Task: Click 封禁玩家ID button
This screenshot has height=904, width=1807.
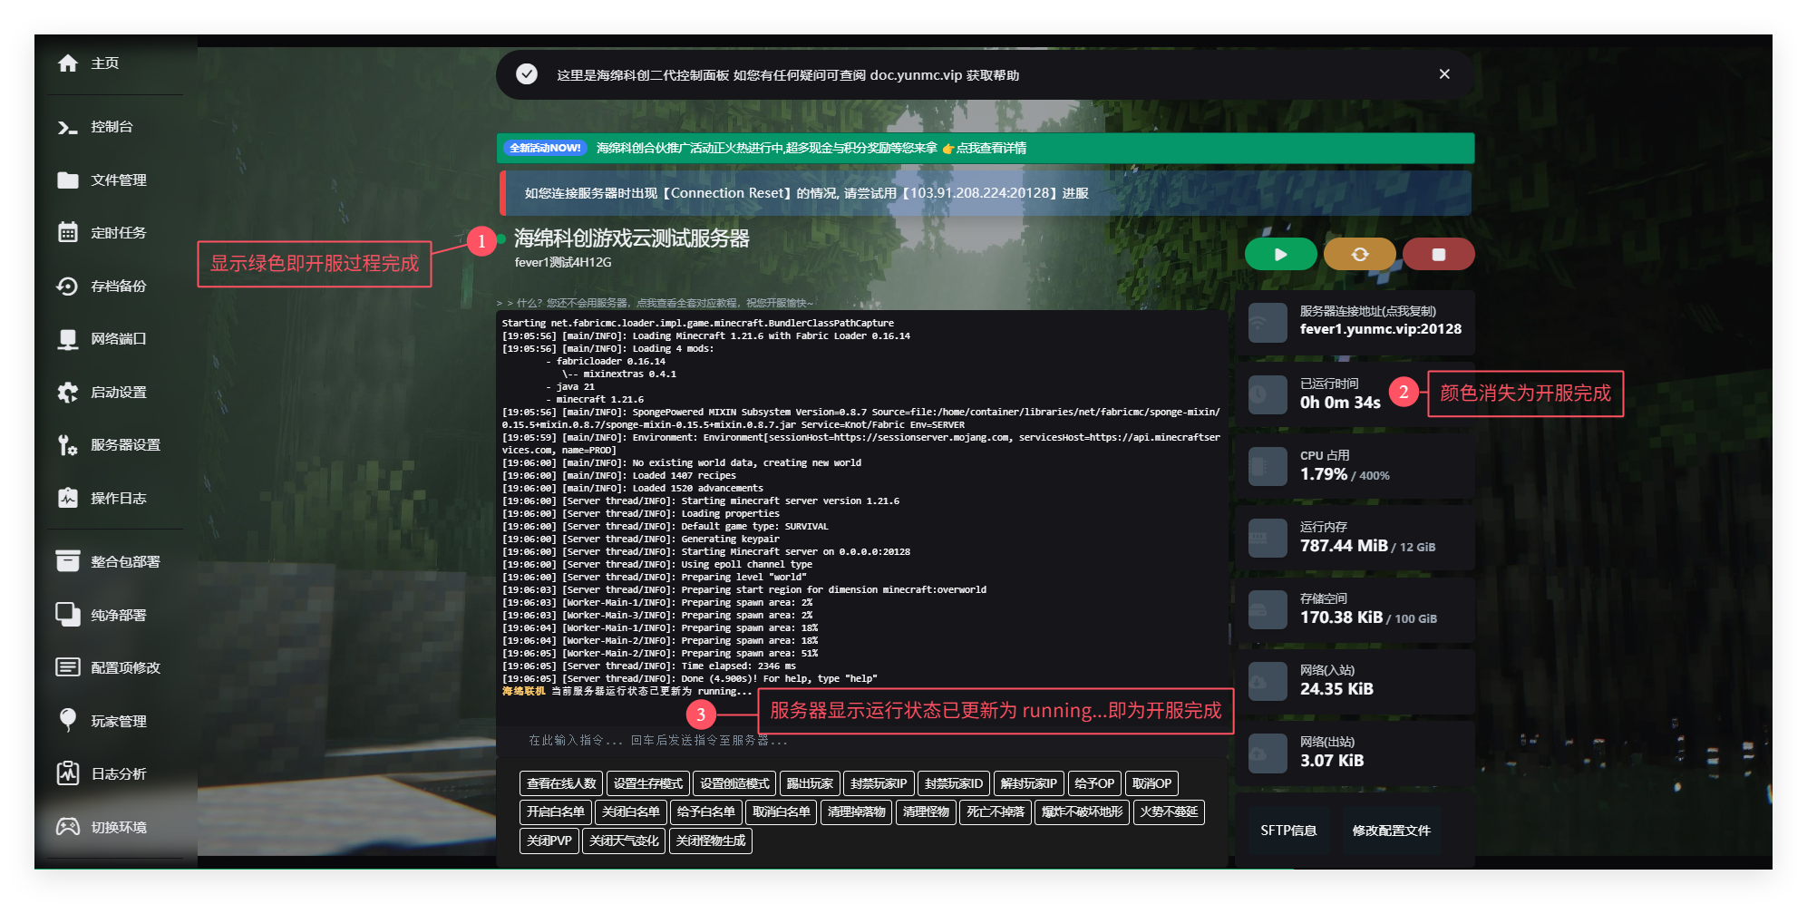Action: (954, 784)
